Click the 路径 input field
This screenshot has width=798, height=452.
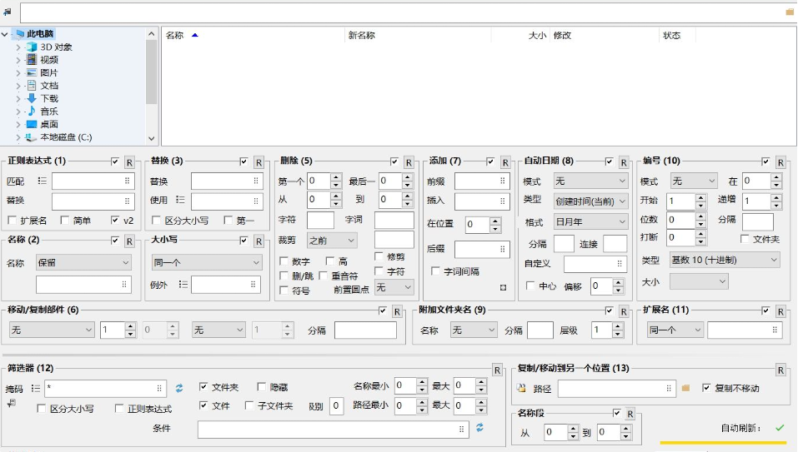pyautogui.click(x=617, y=388)
